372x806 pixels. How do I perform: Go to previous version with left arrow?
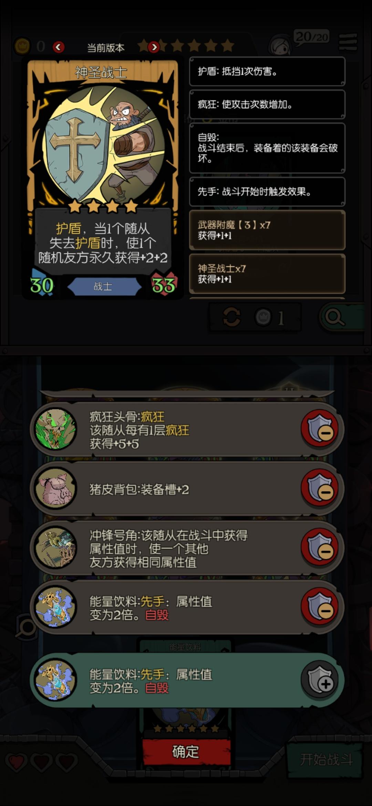coord(59,47)
